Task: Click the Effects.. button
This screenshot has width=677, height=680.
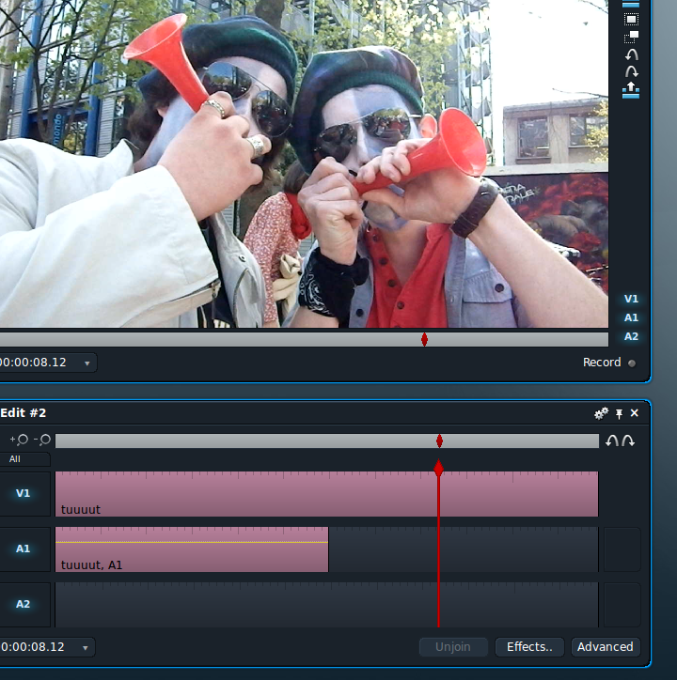Action: pyautogui.click(x=529, y=646)
